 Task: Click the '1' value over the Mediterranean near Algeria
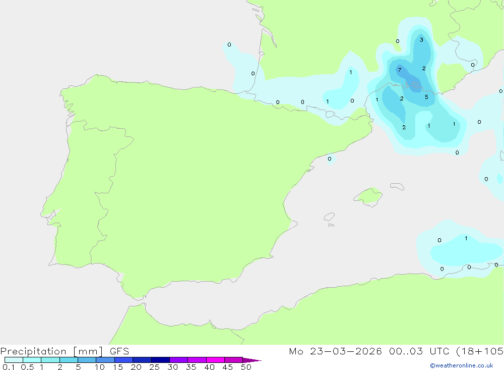coord(466,238)
